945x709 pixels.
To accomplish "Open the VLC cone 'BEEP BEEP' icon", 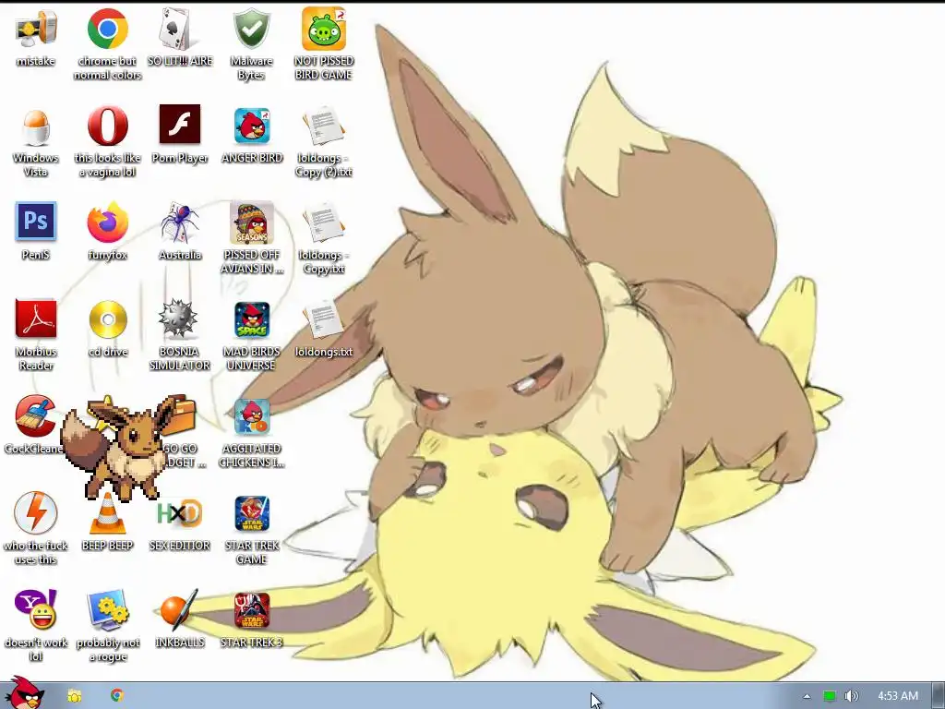I will [108, 513].
